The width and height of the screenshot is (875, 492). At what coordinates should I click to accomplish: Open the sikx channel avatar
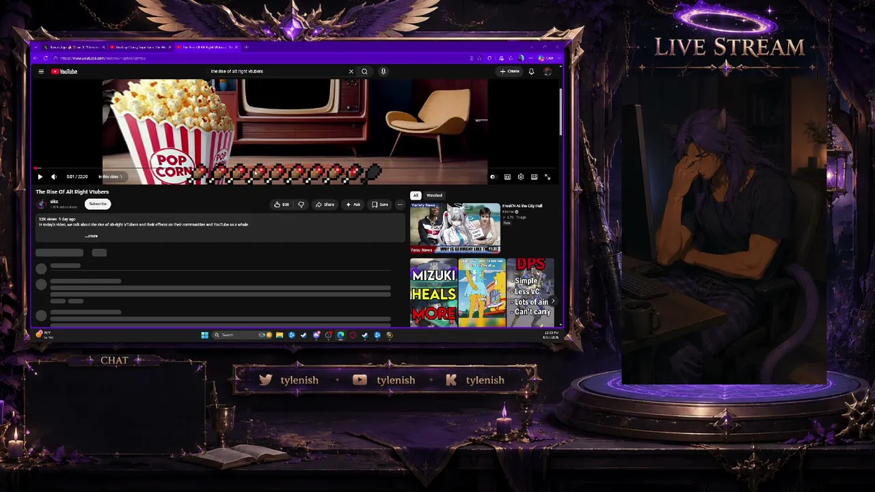pos(41,204)
